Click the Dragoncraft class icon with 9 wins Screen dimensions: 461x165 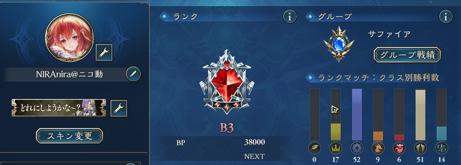[x=378, y=148]
